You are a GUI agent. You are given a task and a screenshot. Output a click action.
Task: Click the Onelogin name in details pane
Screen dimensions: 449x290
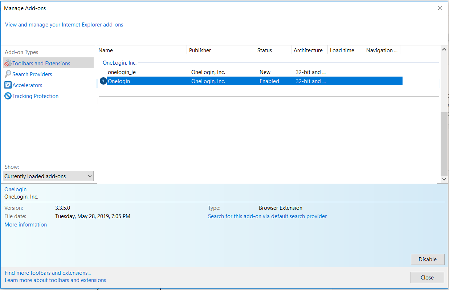(x=15, y=189)
